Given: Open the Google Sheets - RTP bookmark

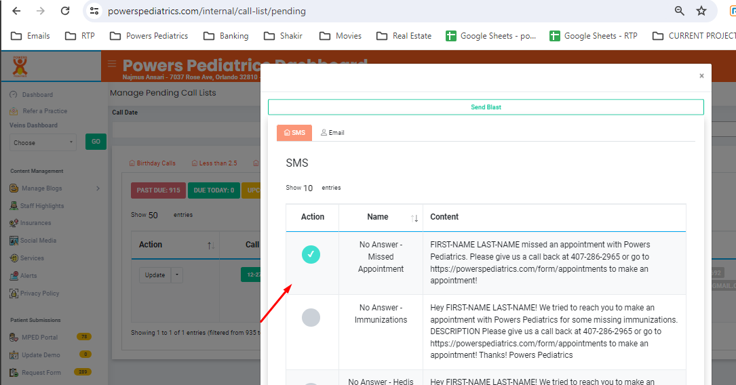Looking at the screenshot, I should 594,36.
